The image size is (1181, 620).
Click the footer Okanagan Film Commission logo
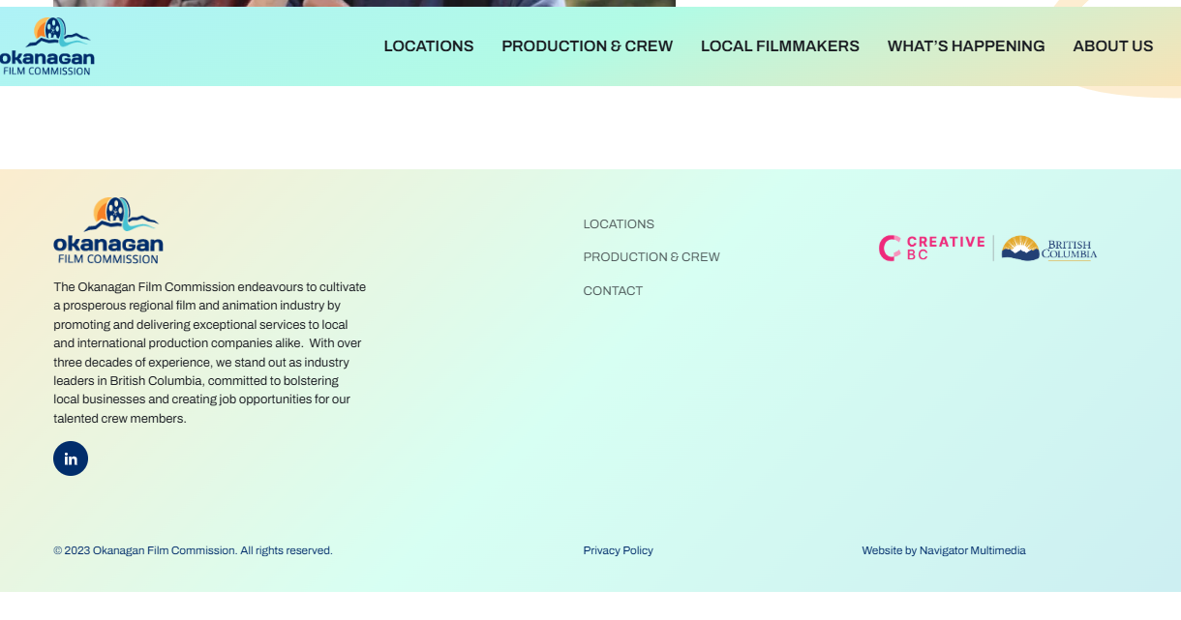coord(108,230)
